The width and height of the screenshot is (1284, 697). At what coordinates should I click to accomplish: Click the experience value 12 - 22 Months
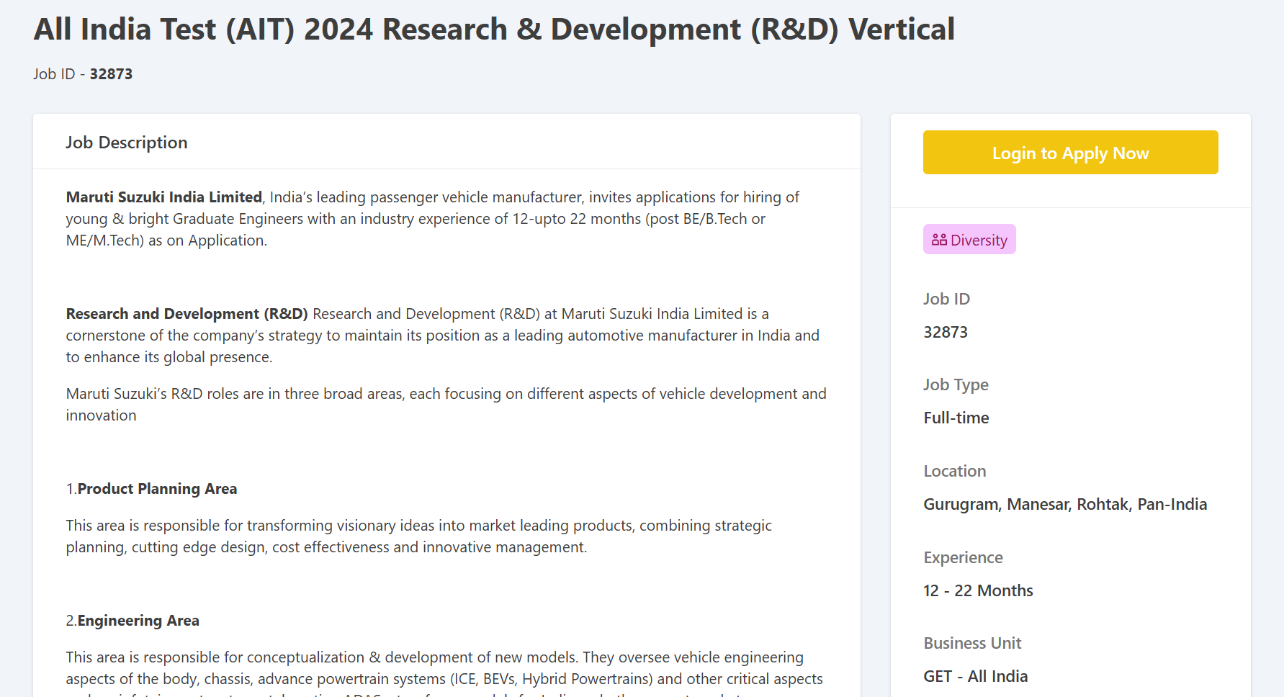(x=978, y=590)
